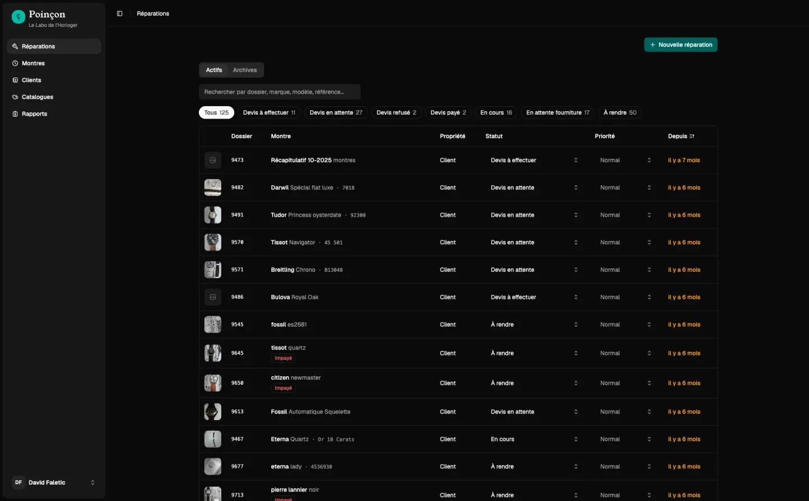Viewport: 809px width, 501px height.
Task: Open the Tissot Navigator thumbnail
Action: (x=213, y=242)
